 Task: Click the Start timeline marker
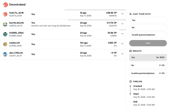[x=130, y=94]
